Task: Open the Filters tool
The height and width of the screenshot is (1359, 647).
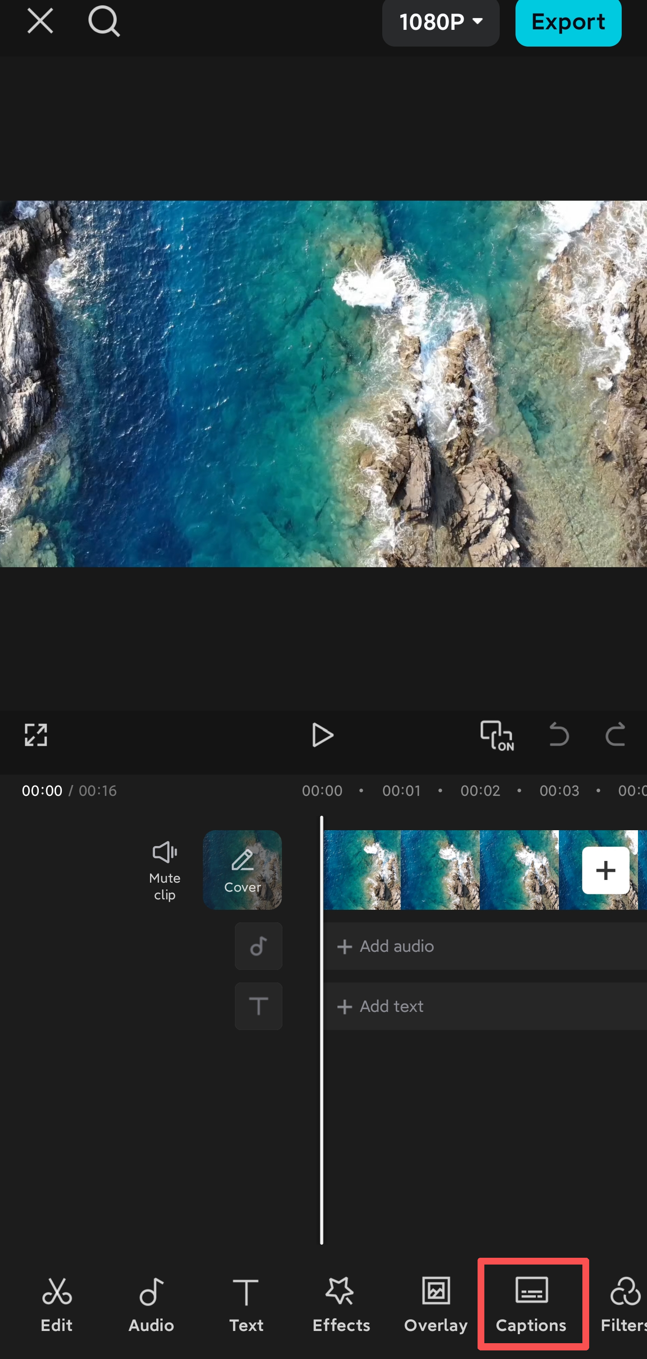Action: click(625, 1305)
